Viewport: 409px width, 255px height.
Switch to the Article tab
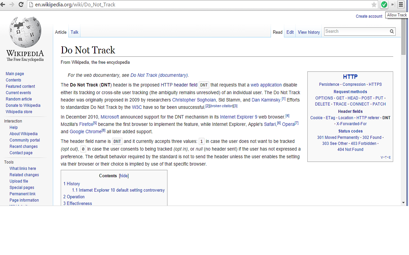coord(61,32)
